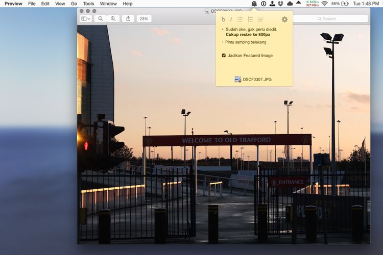This screenshot has width=383, height=255.
Task: Insert a checkbox list in the note
Action: 260,19
